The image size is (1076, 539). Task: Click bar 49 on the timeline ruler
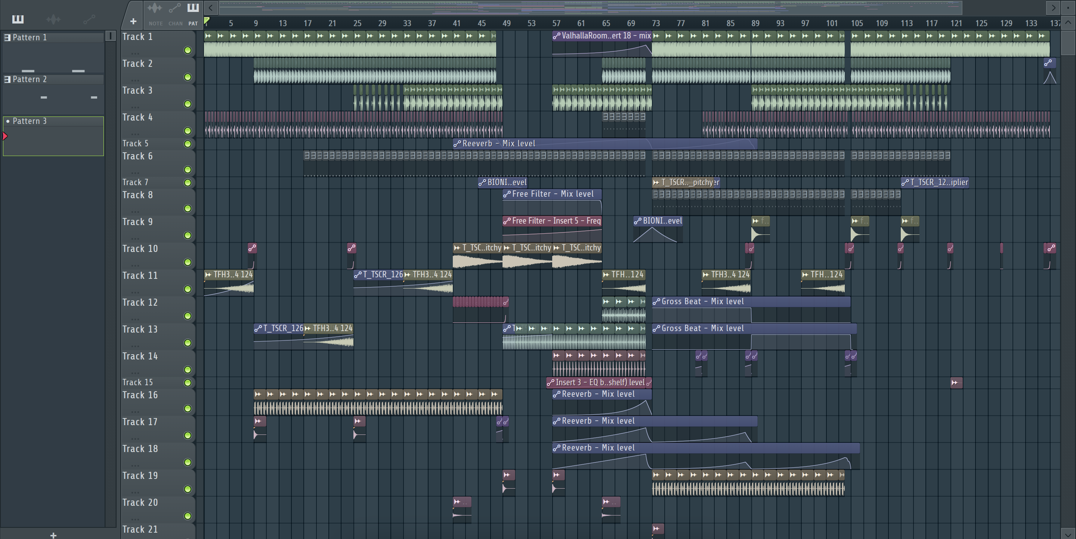[506, 24]
